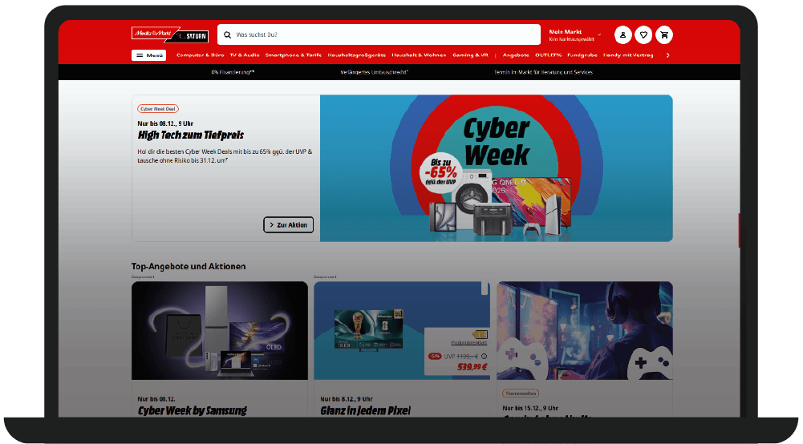Open the Handy mit Vertrag section

[628, 55]
